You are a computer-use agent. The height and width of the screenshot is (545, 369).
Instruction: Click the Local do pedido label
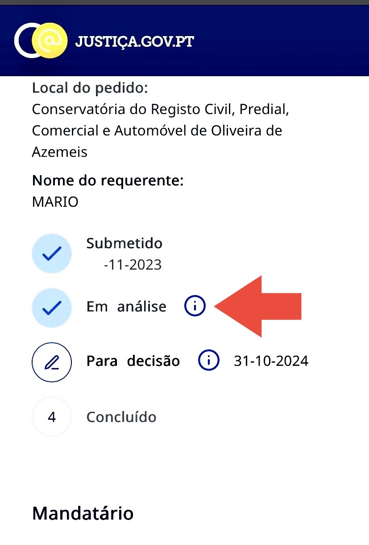(90, 88)
